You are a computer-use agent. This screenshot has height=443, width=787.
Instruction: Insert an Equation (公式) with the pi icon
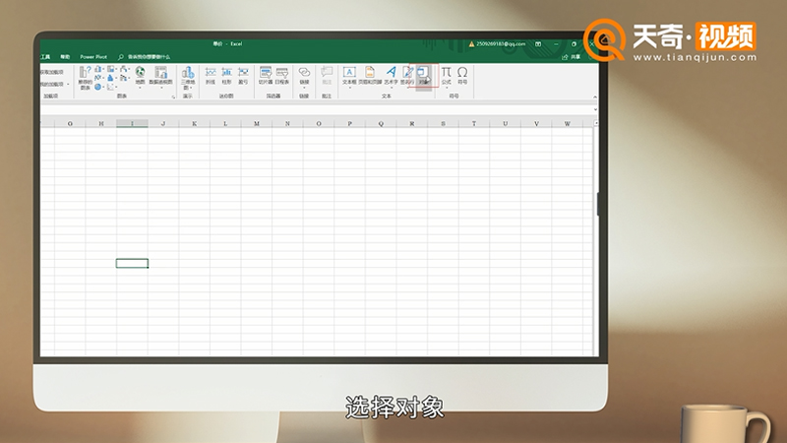tap(447, 76)
